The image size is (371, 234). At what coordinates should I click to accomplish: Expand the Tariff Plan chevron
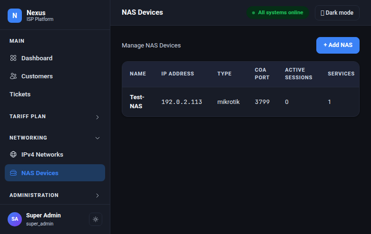tap(97, 117)
